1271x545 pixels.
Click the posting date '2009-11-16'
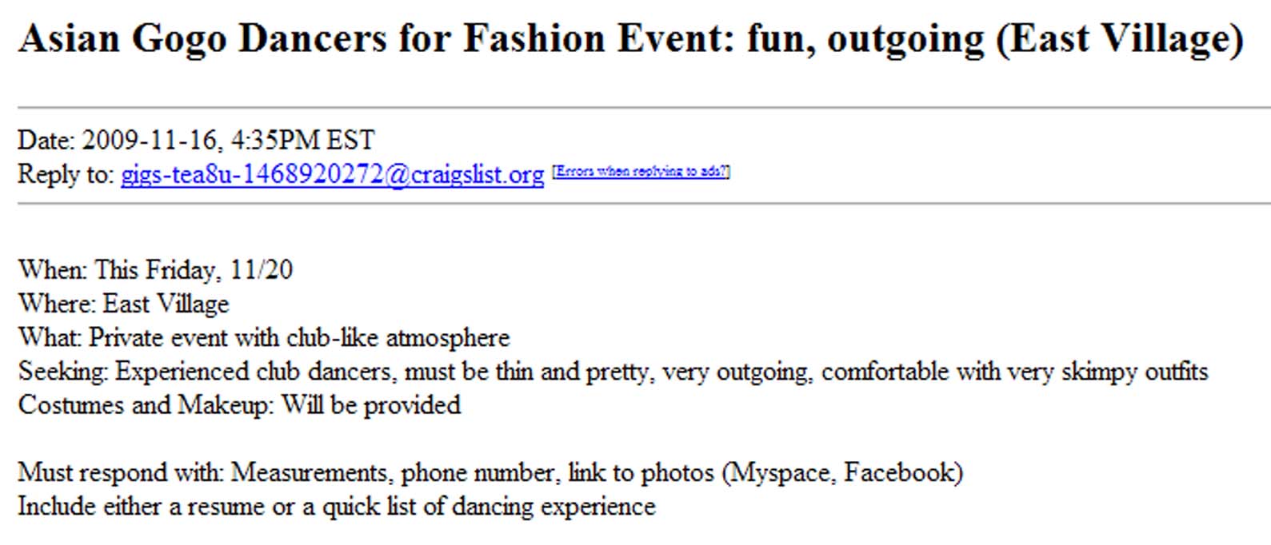149,141
